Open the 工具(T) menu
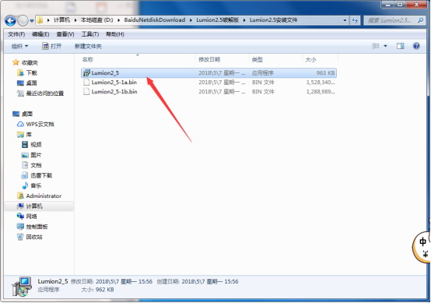431x303 pixels. 90,34
